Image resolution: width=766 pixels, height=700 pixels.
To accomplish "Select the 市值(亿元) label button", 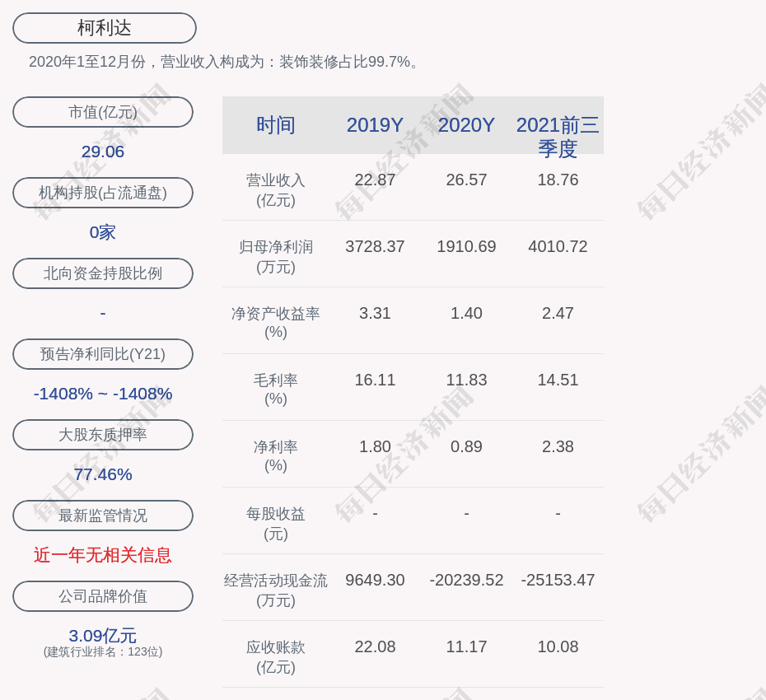I will (103, 112).
